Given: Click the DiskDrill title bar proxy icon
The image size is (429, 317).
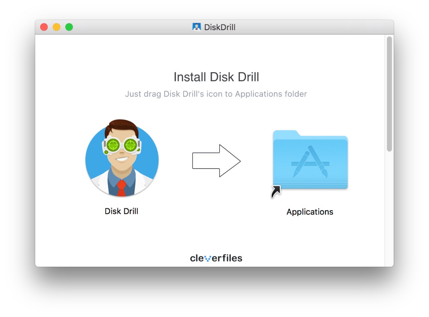Looking at the screenshot, I should pyautogui.click(x=197, y=27).
